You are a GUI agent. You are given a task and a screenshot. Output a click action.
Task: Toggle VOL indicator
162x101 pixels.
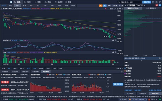[x=35, y=68]
